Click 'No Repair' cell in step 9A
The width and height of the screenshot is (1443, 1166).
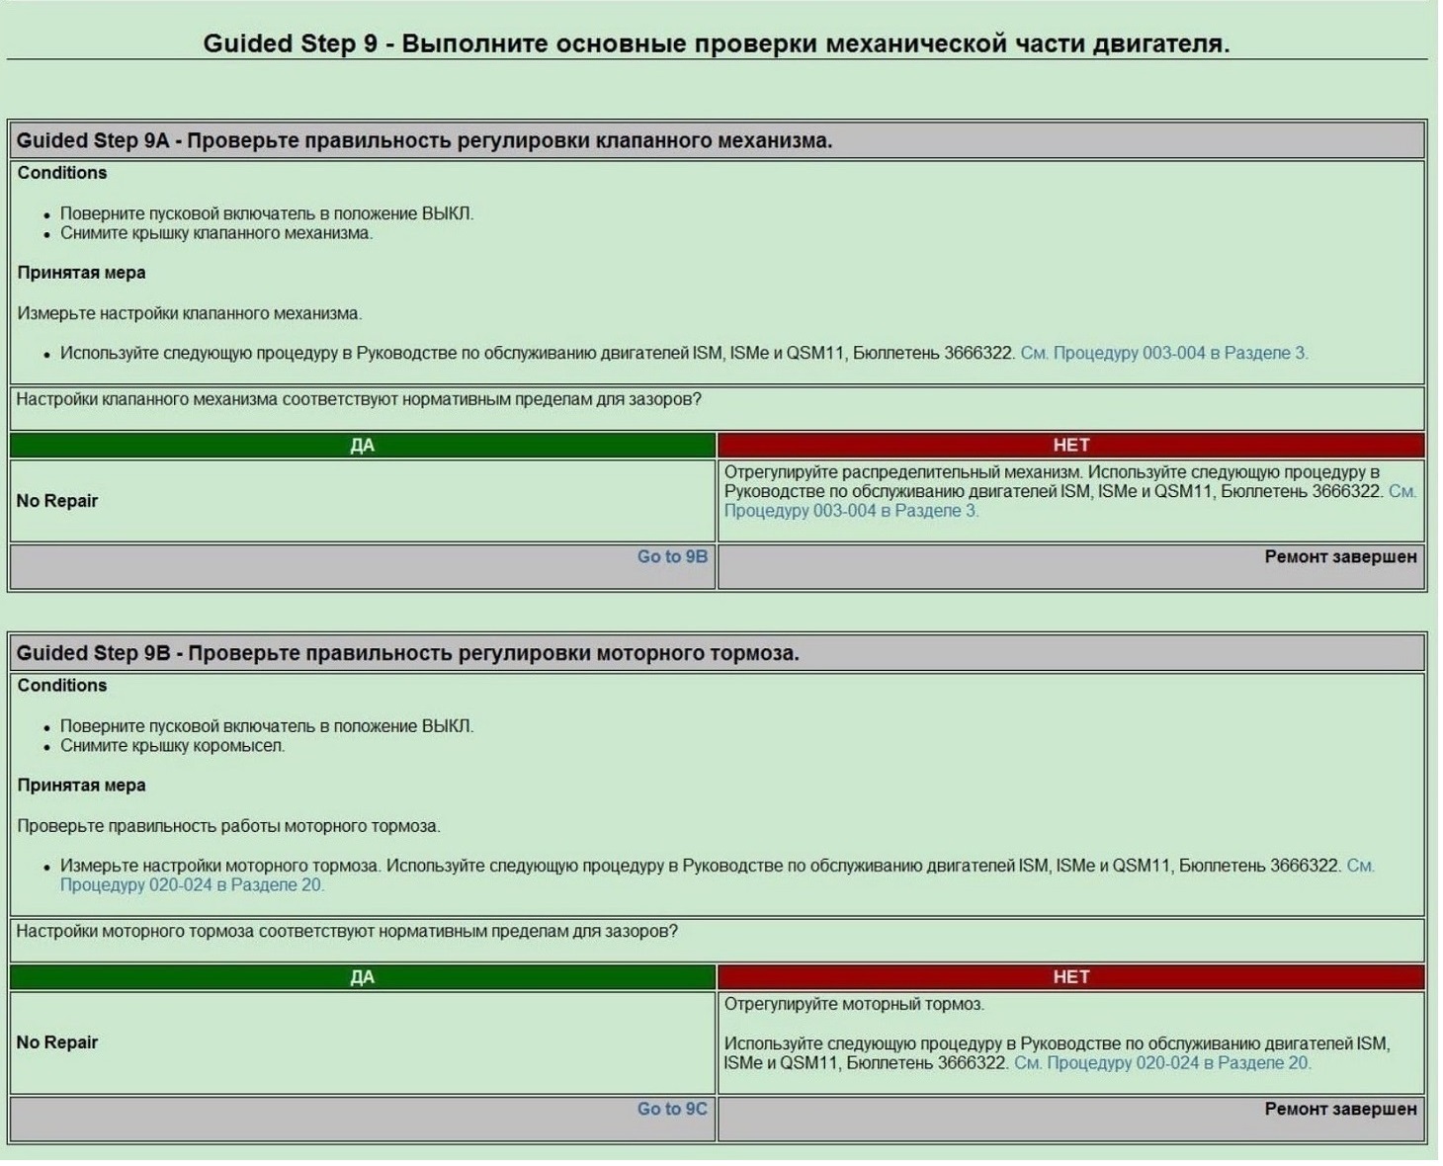tap(363, 501)
